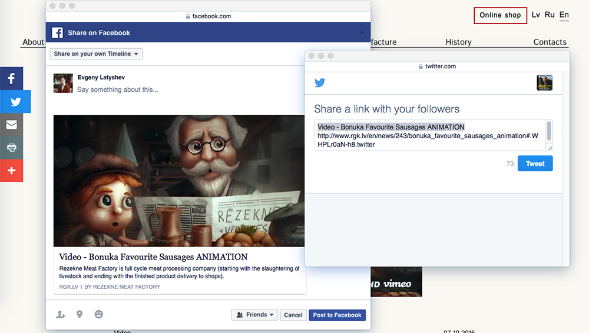Click the Online shop button
Screen dimensions: 589x333
[x=500, y=15]
